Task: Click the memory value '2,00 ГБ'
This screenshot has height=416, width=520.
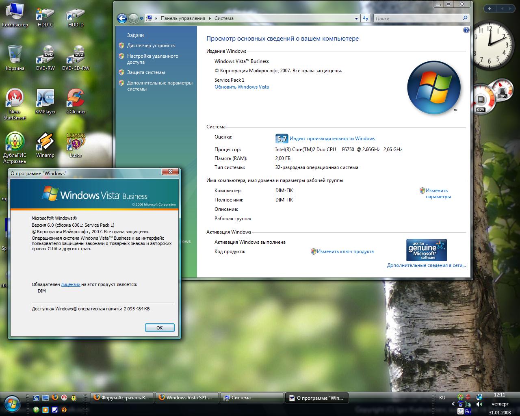Action: tap(283, 158)
